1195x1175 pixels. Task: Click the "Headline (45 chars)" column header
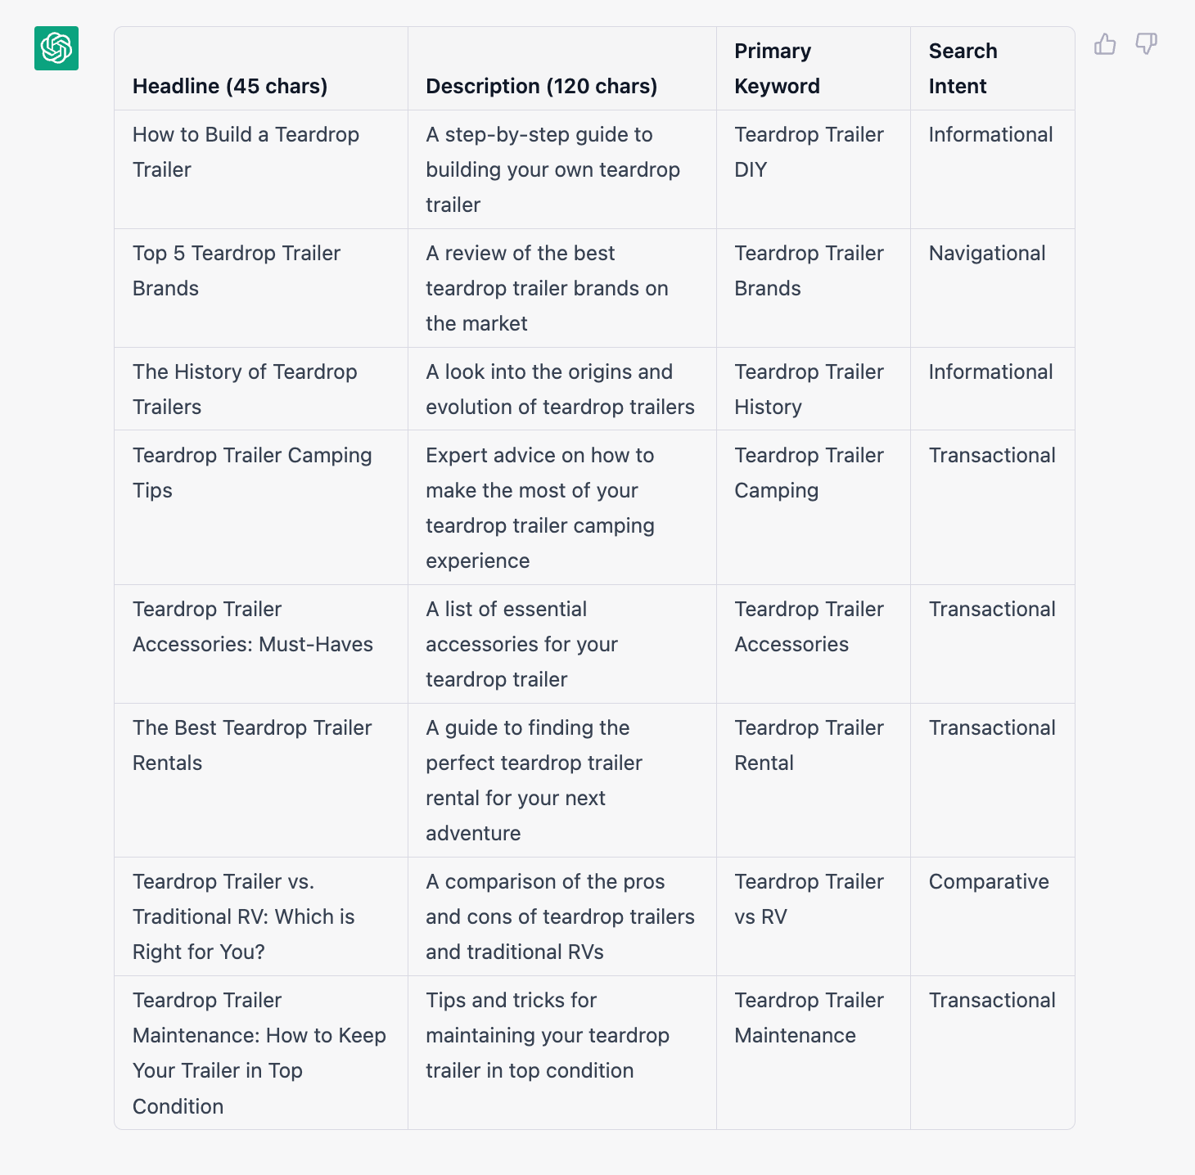[230, 86]
